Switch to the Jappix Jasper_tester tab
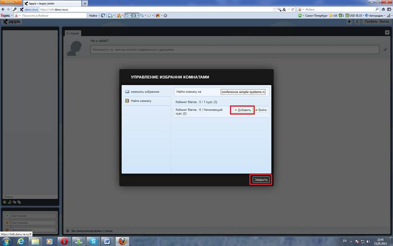 tap(52, 3)
